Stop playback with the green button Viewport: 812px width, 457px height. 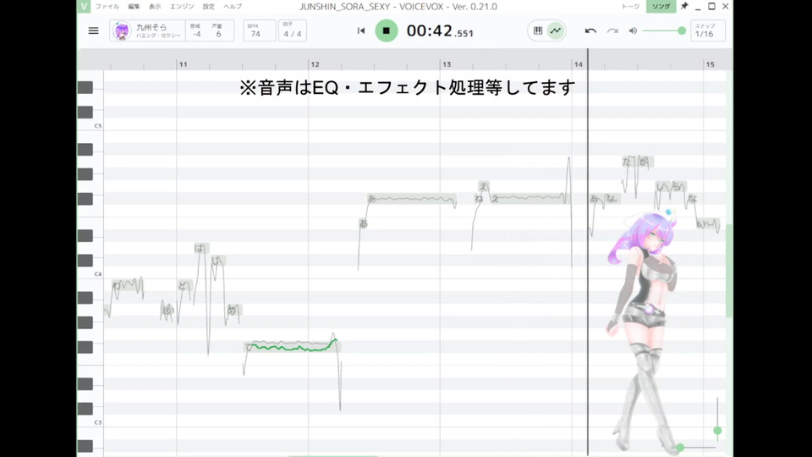tap(387, 31)
